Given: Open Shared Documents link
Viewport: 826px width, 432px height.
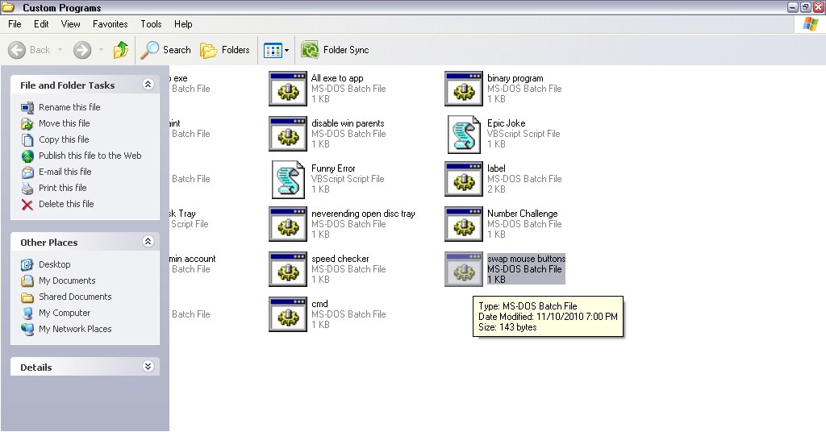Looking at the screenshot, I should coord(75,297).
